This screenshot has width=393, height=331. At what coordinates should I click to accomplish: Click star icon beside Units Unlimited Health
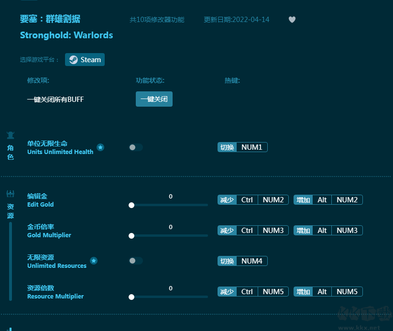pos(100,147)
